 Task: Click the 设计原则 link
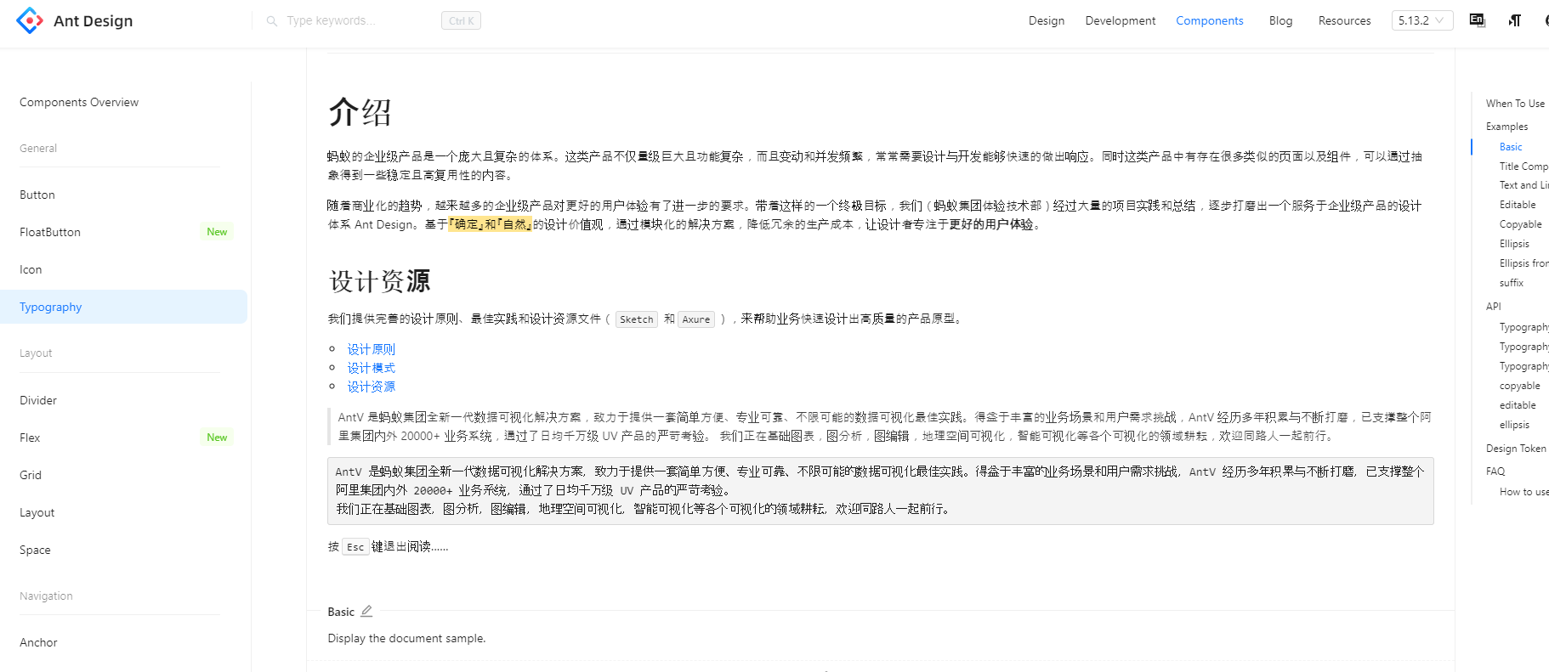[371, 349]
